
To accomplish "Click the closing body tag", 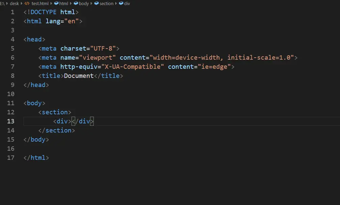I will (36, 140).
